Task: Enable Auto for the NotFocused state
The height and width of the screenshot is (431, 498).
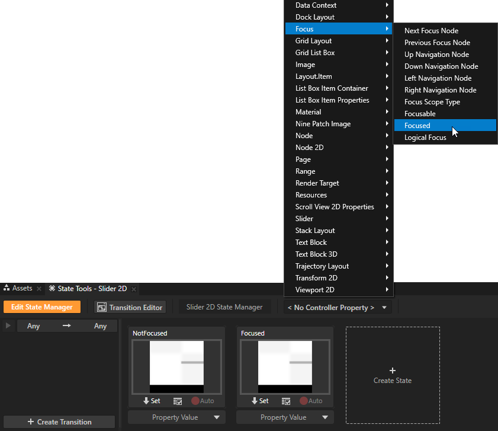Action: pos(195,401)
